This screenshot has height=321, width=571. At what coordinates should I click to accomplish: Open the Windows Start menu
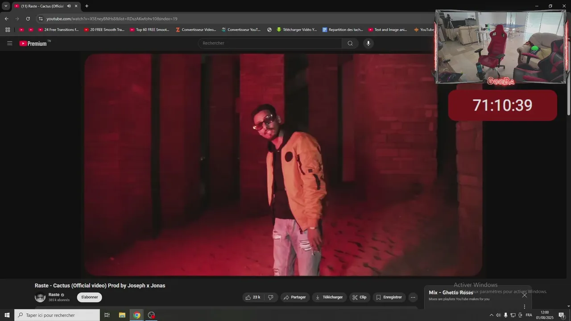[x=7, y=315]
